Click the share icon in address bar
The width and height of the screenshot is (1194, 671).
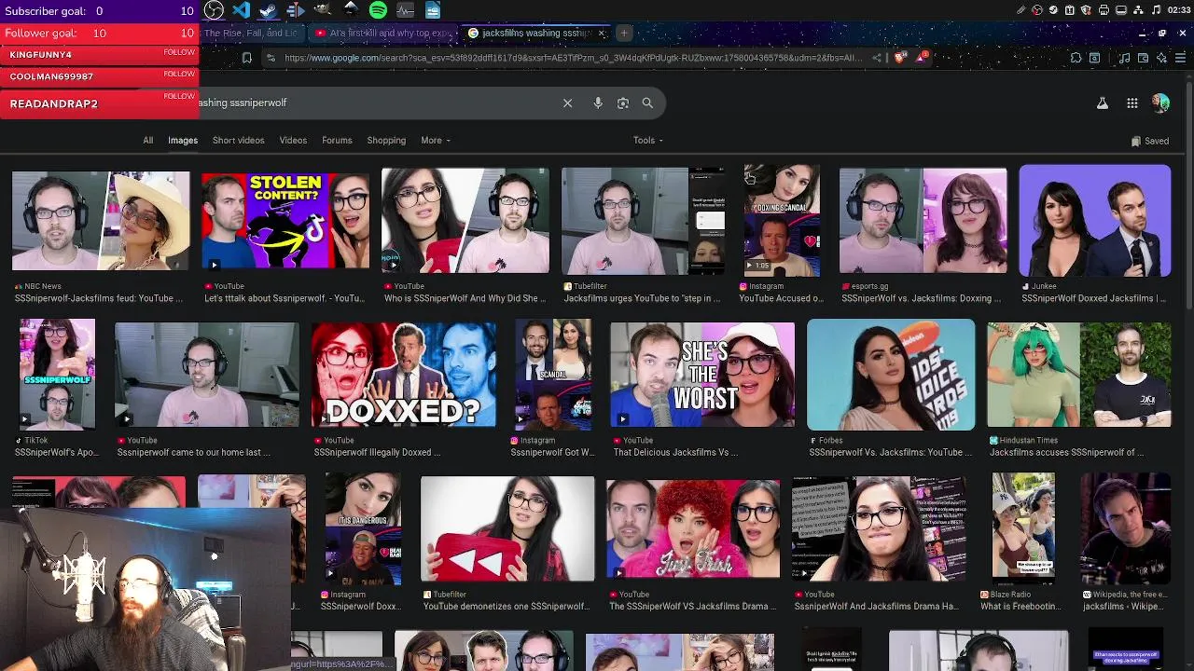coord(877,58)
